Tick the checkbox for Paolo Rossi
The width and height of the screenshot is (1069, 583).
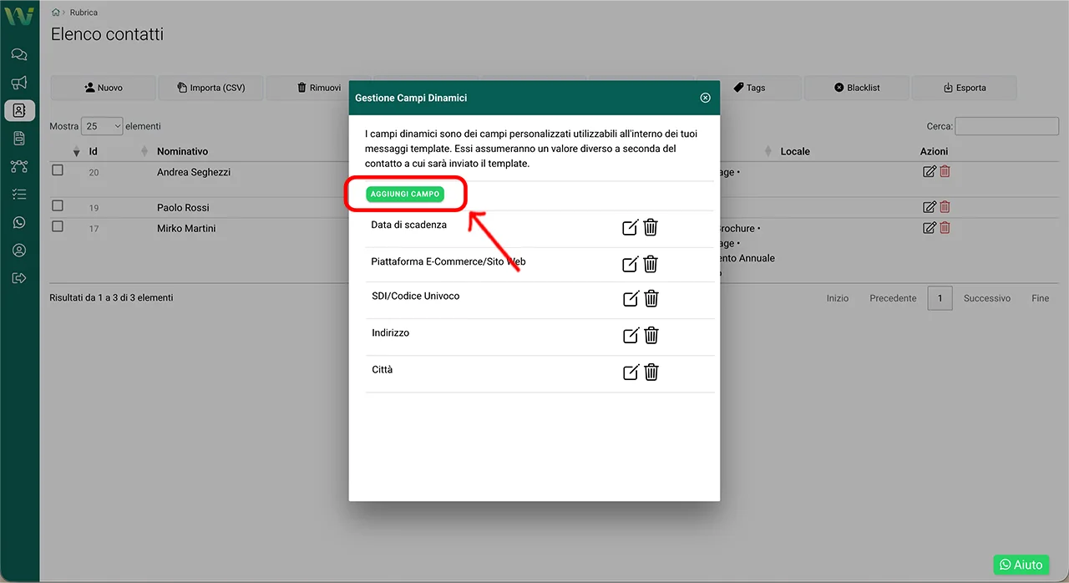tap(58, 205)
